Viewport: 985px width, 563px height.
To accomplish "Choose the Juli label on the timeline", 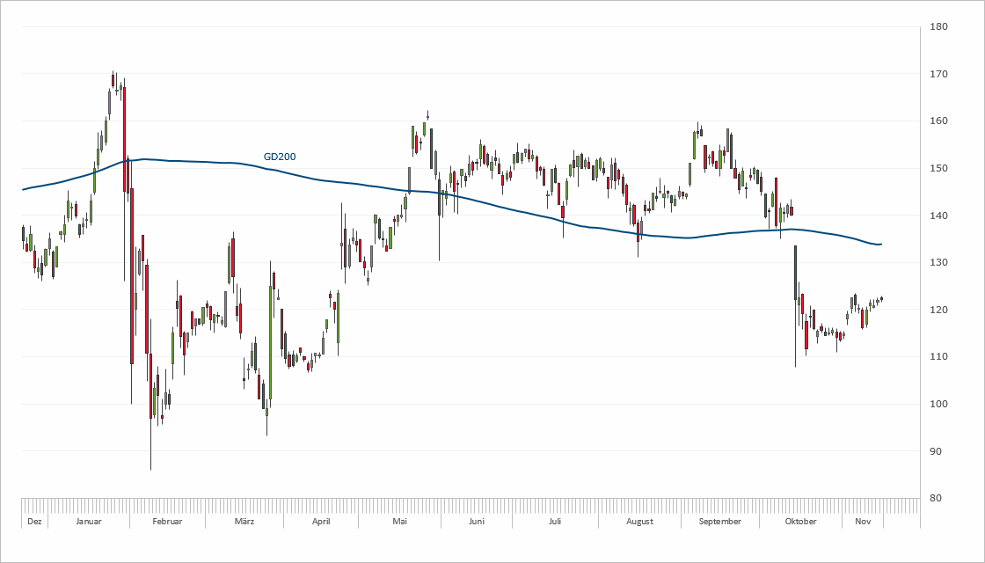I will 555,521.
